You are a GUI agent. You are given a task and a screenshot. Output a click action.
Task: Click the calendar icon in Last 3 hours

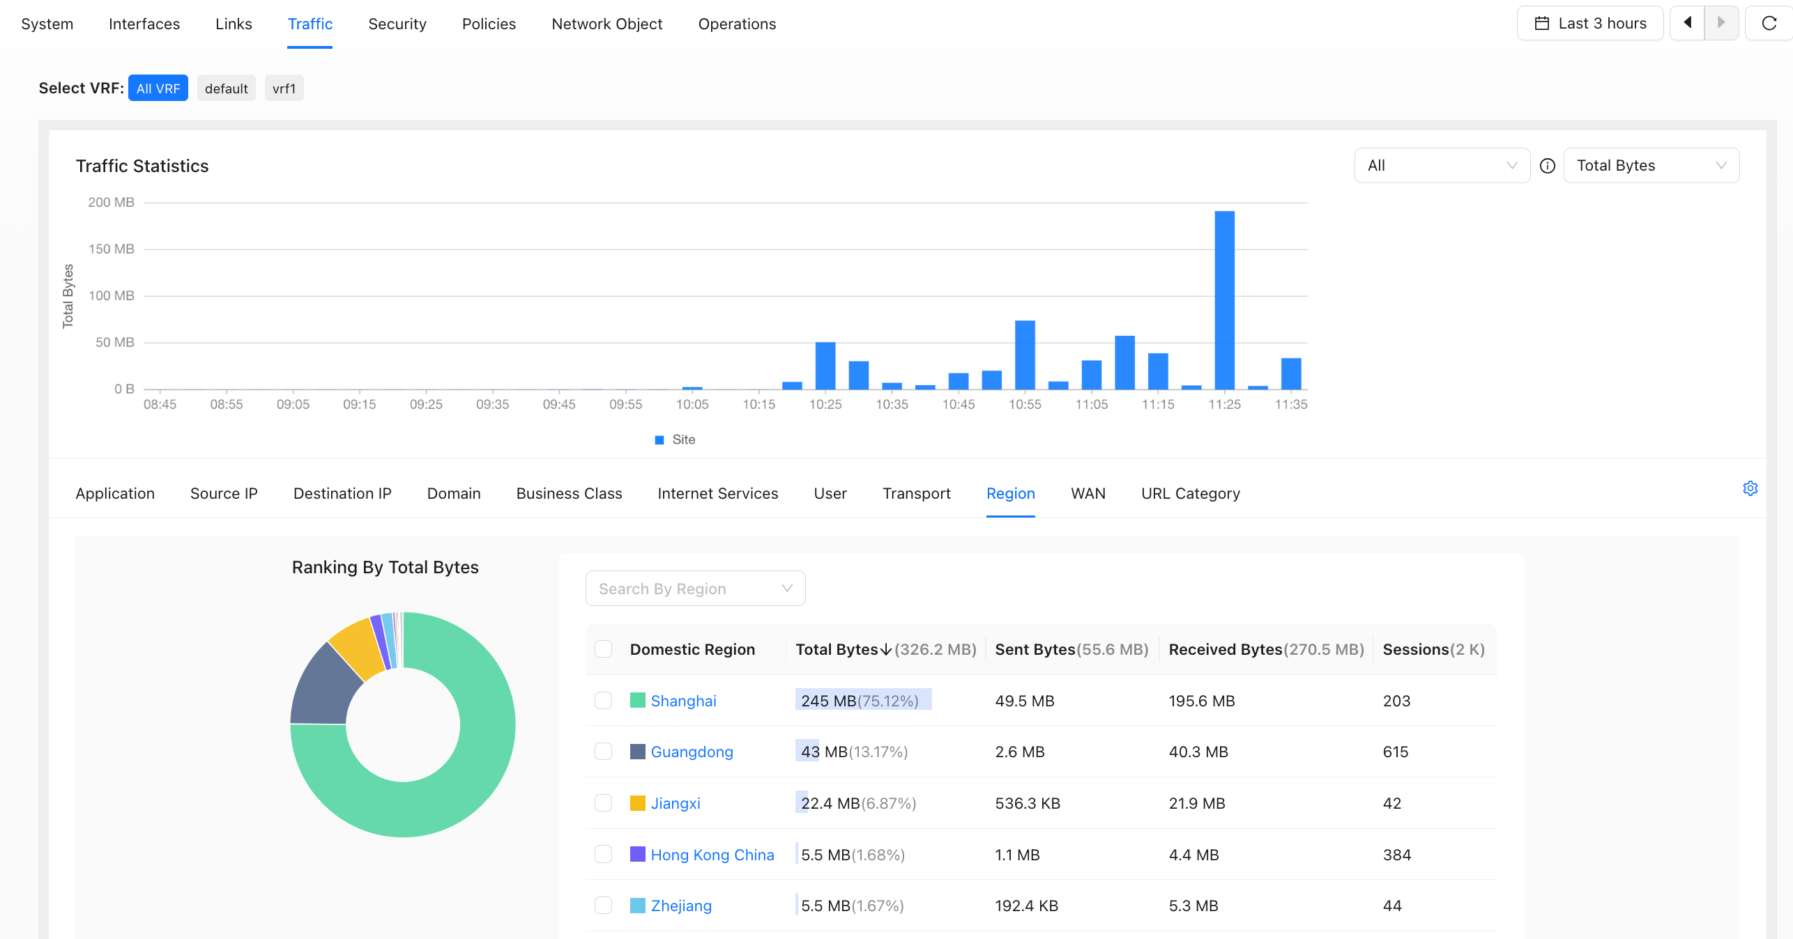pyautogui.click(x=1542, y=24)
